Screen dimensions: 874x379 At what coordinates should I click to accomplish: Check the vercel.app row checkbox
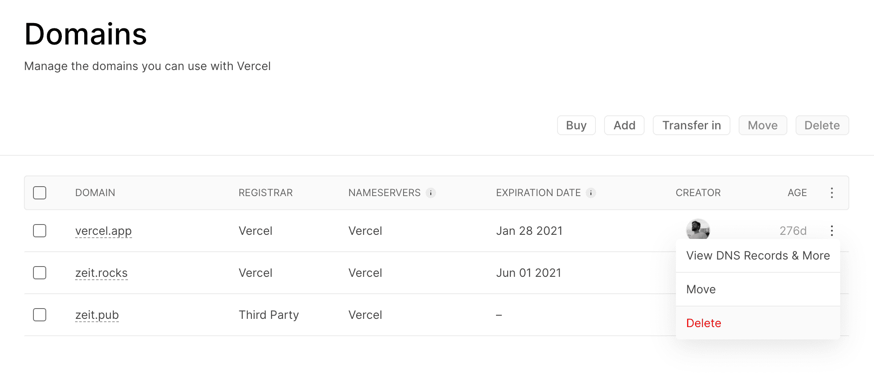coord(40,231)
